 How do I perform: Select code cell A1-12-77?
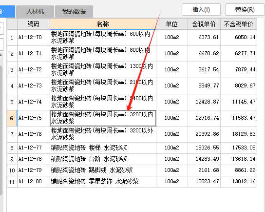click(34, 148)
